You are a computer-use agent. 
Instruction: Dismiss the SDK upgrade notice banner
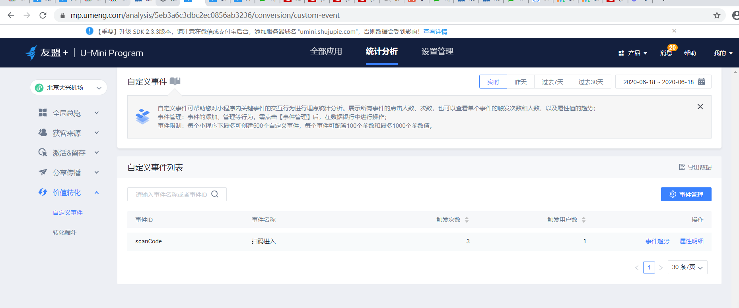674,31
